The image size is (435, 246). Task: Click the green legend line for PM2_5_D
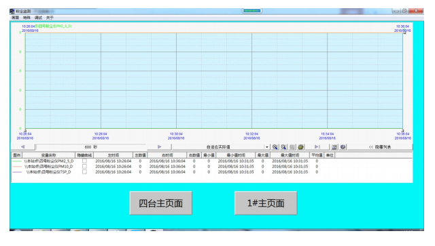coord(17,161)
